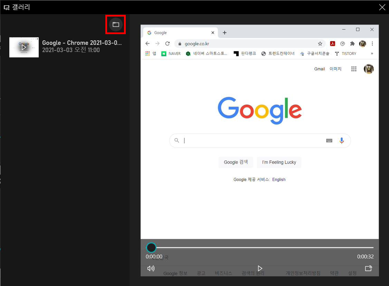Open Chrome three-dot menu
This screenshot has height=286, width=389.
[372, 43]
